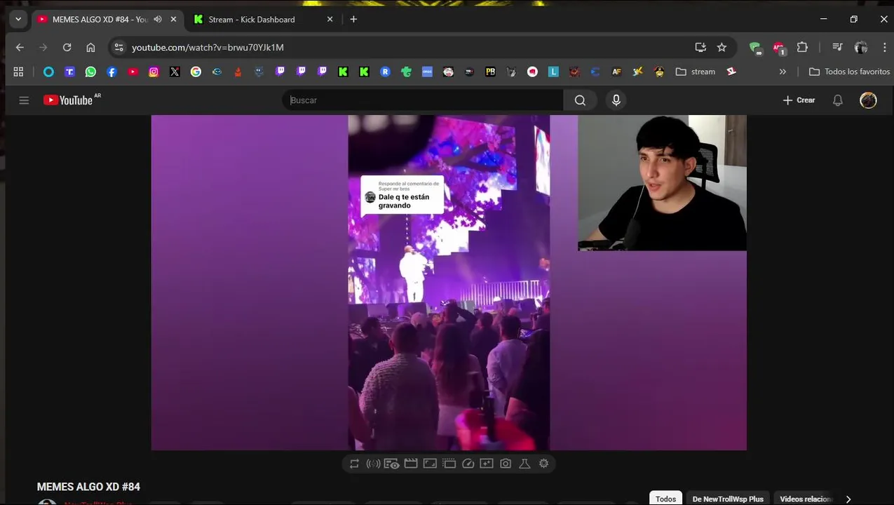Open the AF bookmark
This screenshot has width=894, height=505.
pos(616,72)
